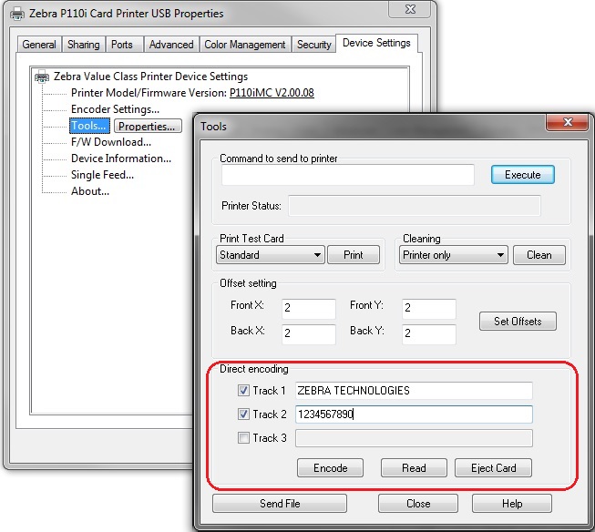Check the Track 3 checkbox
This screenshot has width=595, height=532.
coord(243,438)
